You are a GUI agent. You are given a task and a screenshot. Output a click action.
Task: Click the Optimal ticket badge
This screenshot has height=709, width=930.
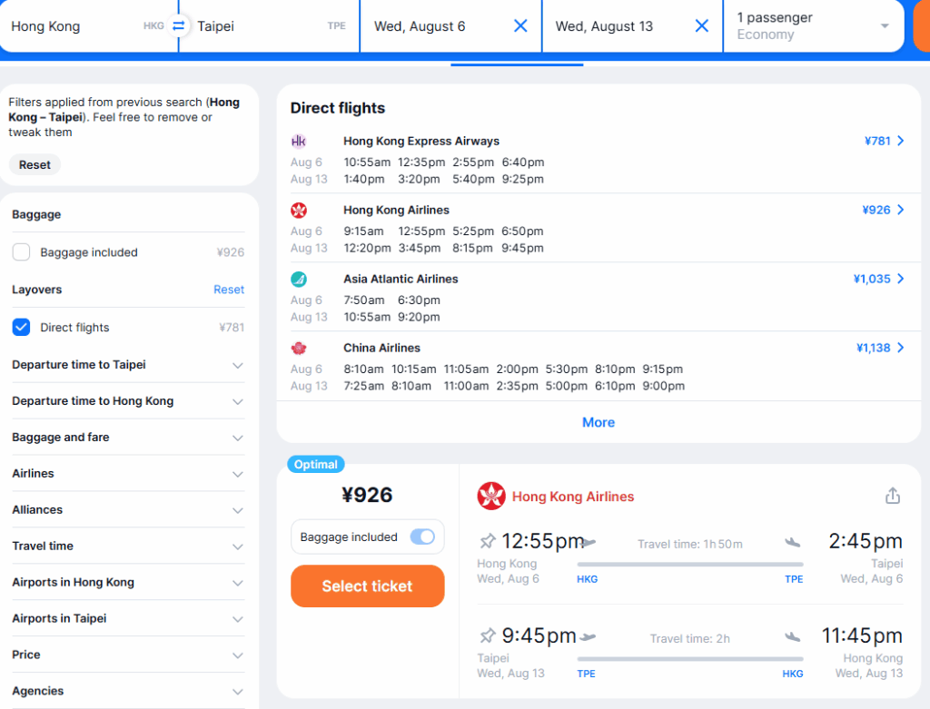tap(315, 464)
